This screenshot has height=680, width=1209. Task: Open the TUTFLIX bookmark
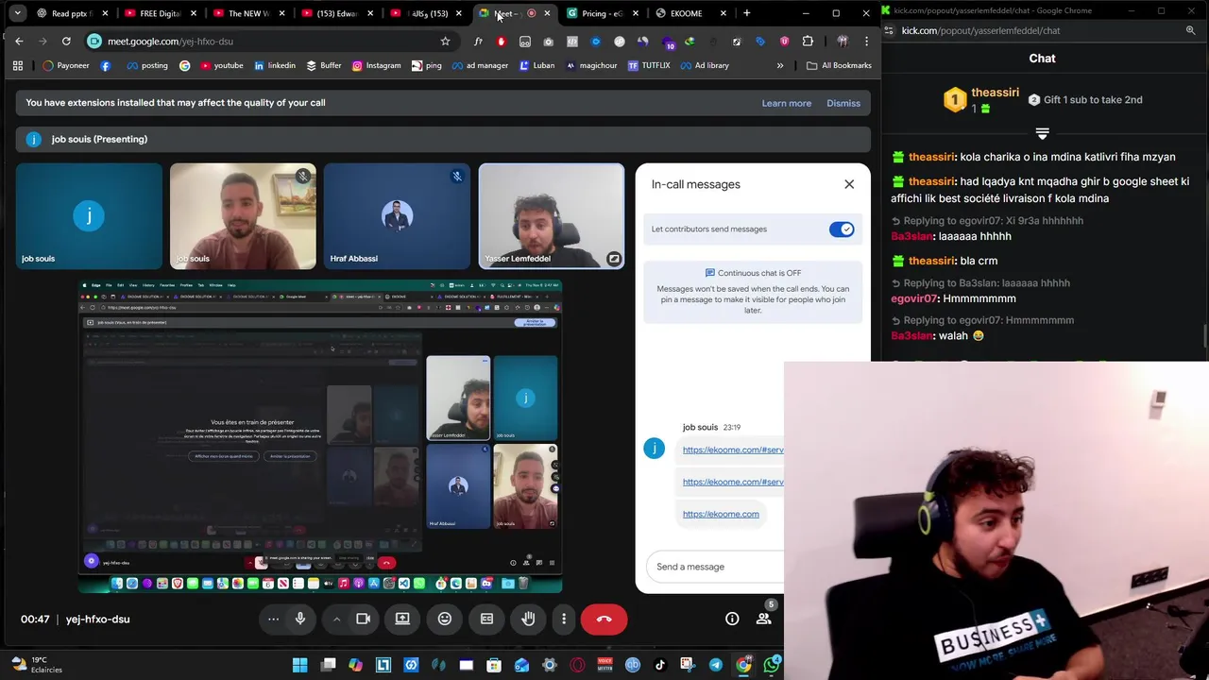tap(649, 65)
